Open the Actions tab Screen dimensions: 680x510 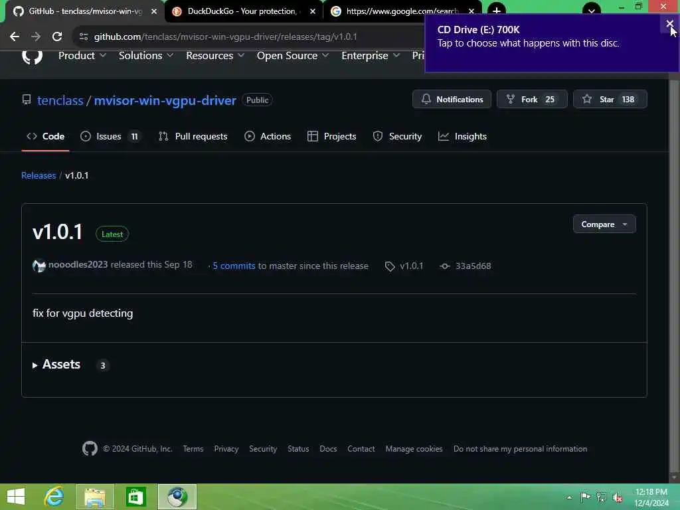click(267, 136)
